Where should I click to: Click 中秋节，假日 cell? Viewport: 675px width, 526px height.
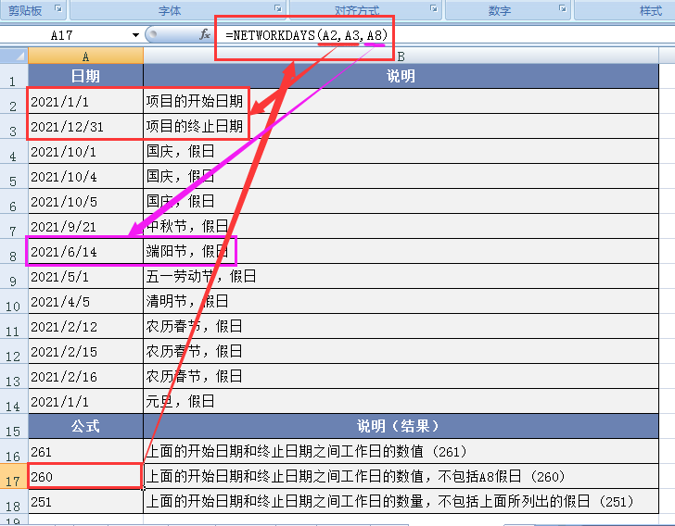[401, 226]
